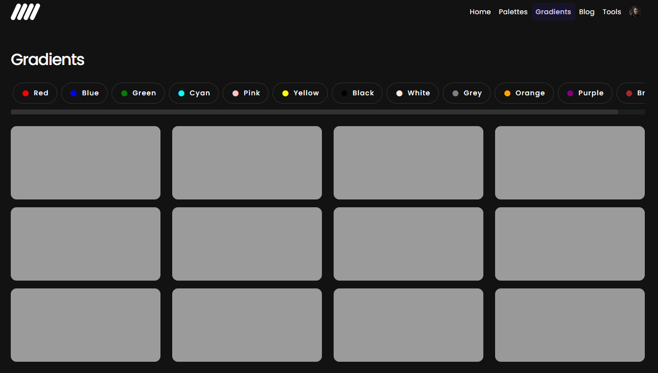Select the Purple color filter chip
The image size is (658, 373).
pyautogui.click(x=585, y=93)
